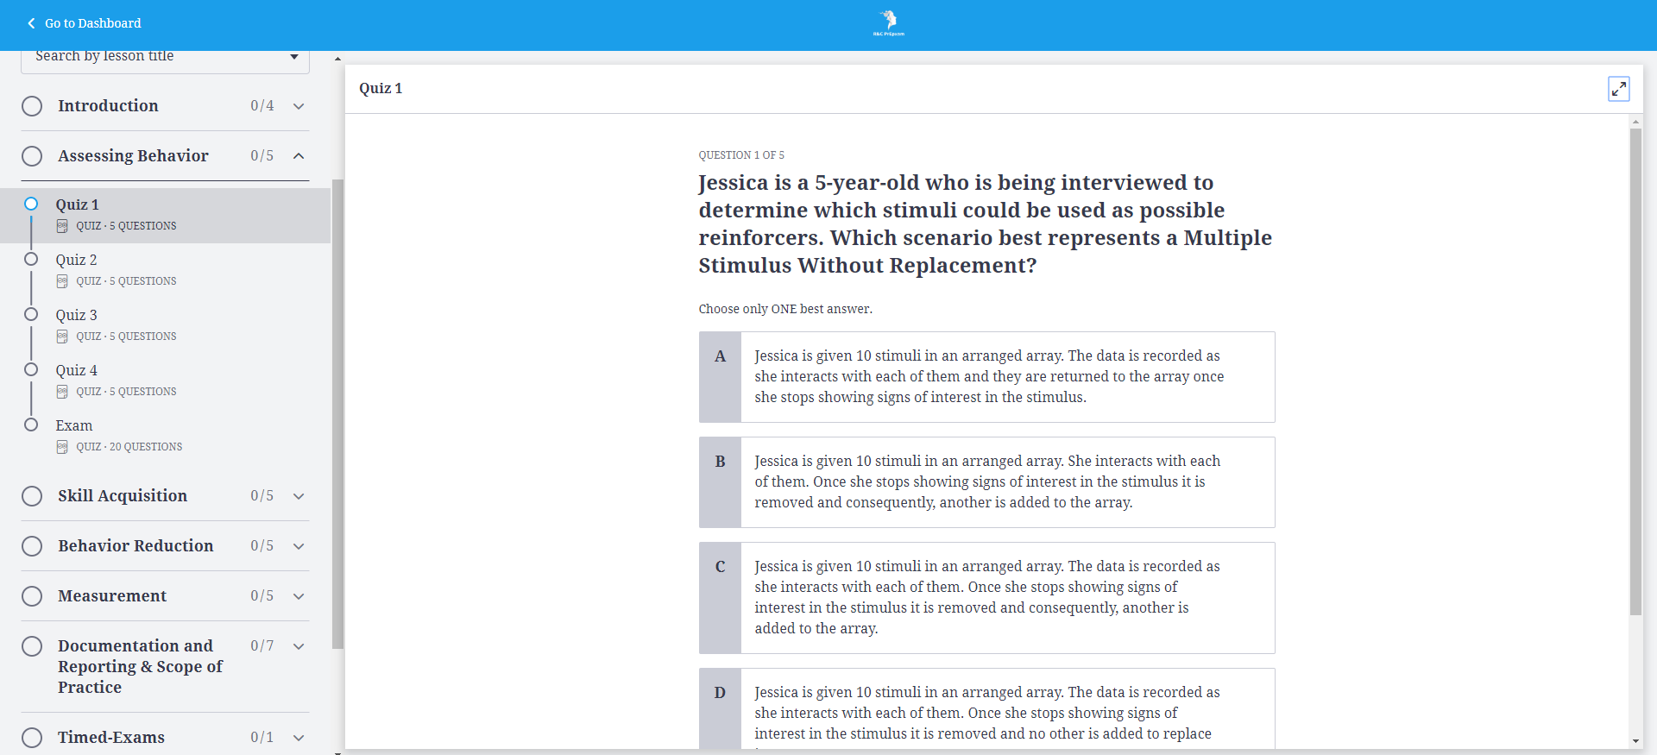The width and height of the screenshot is (1657, 755).
Task: Expand the Introduction section chevron
Action: tap(299, 106)
